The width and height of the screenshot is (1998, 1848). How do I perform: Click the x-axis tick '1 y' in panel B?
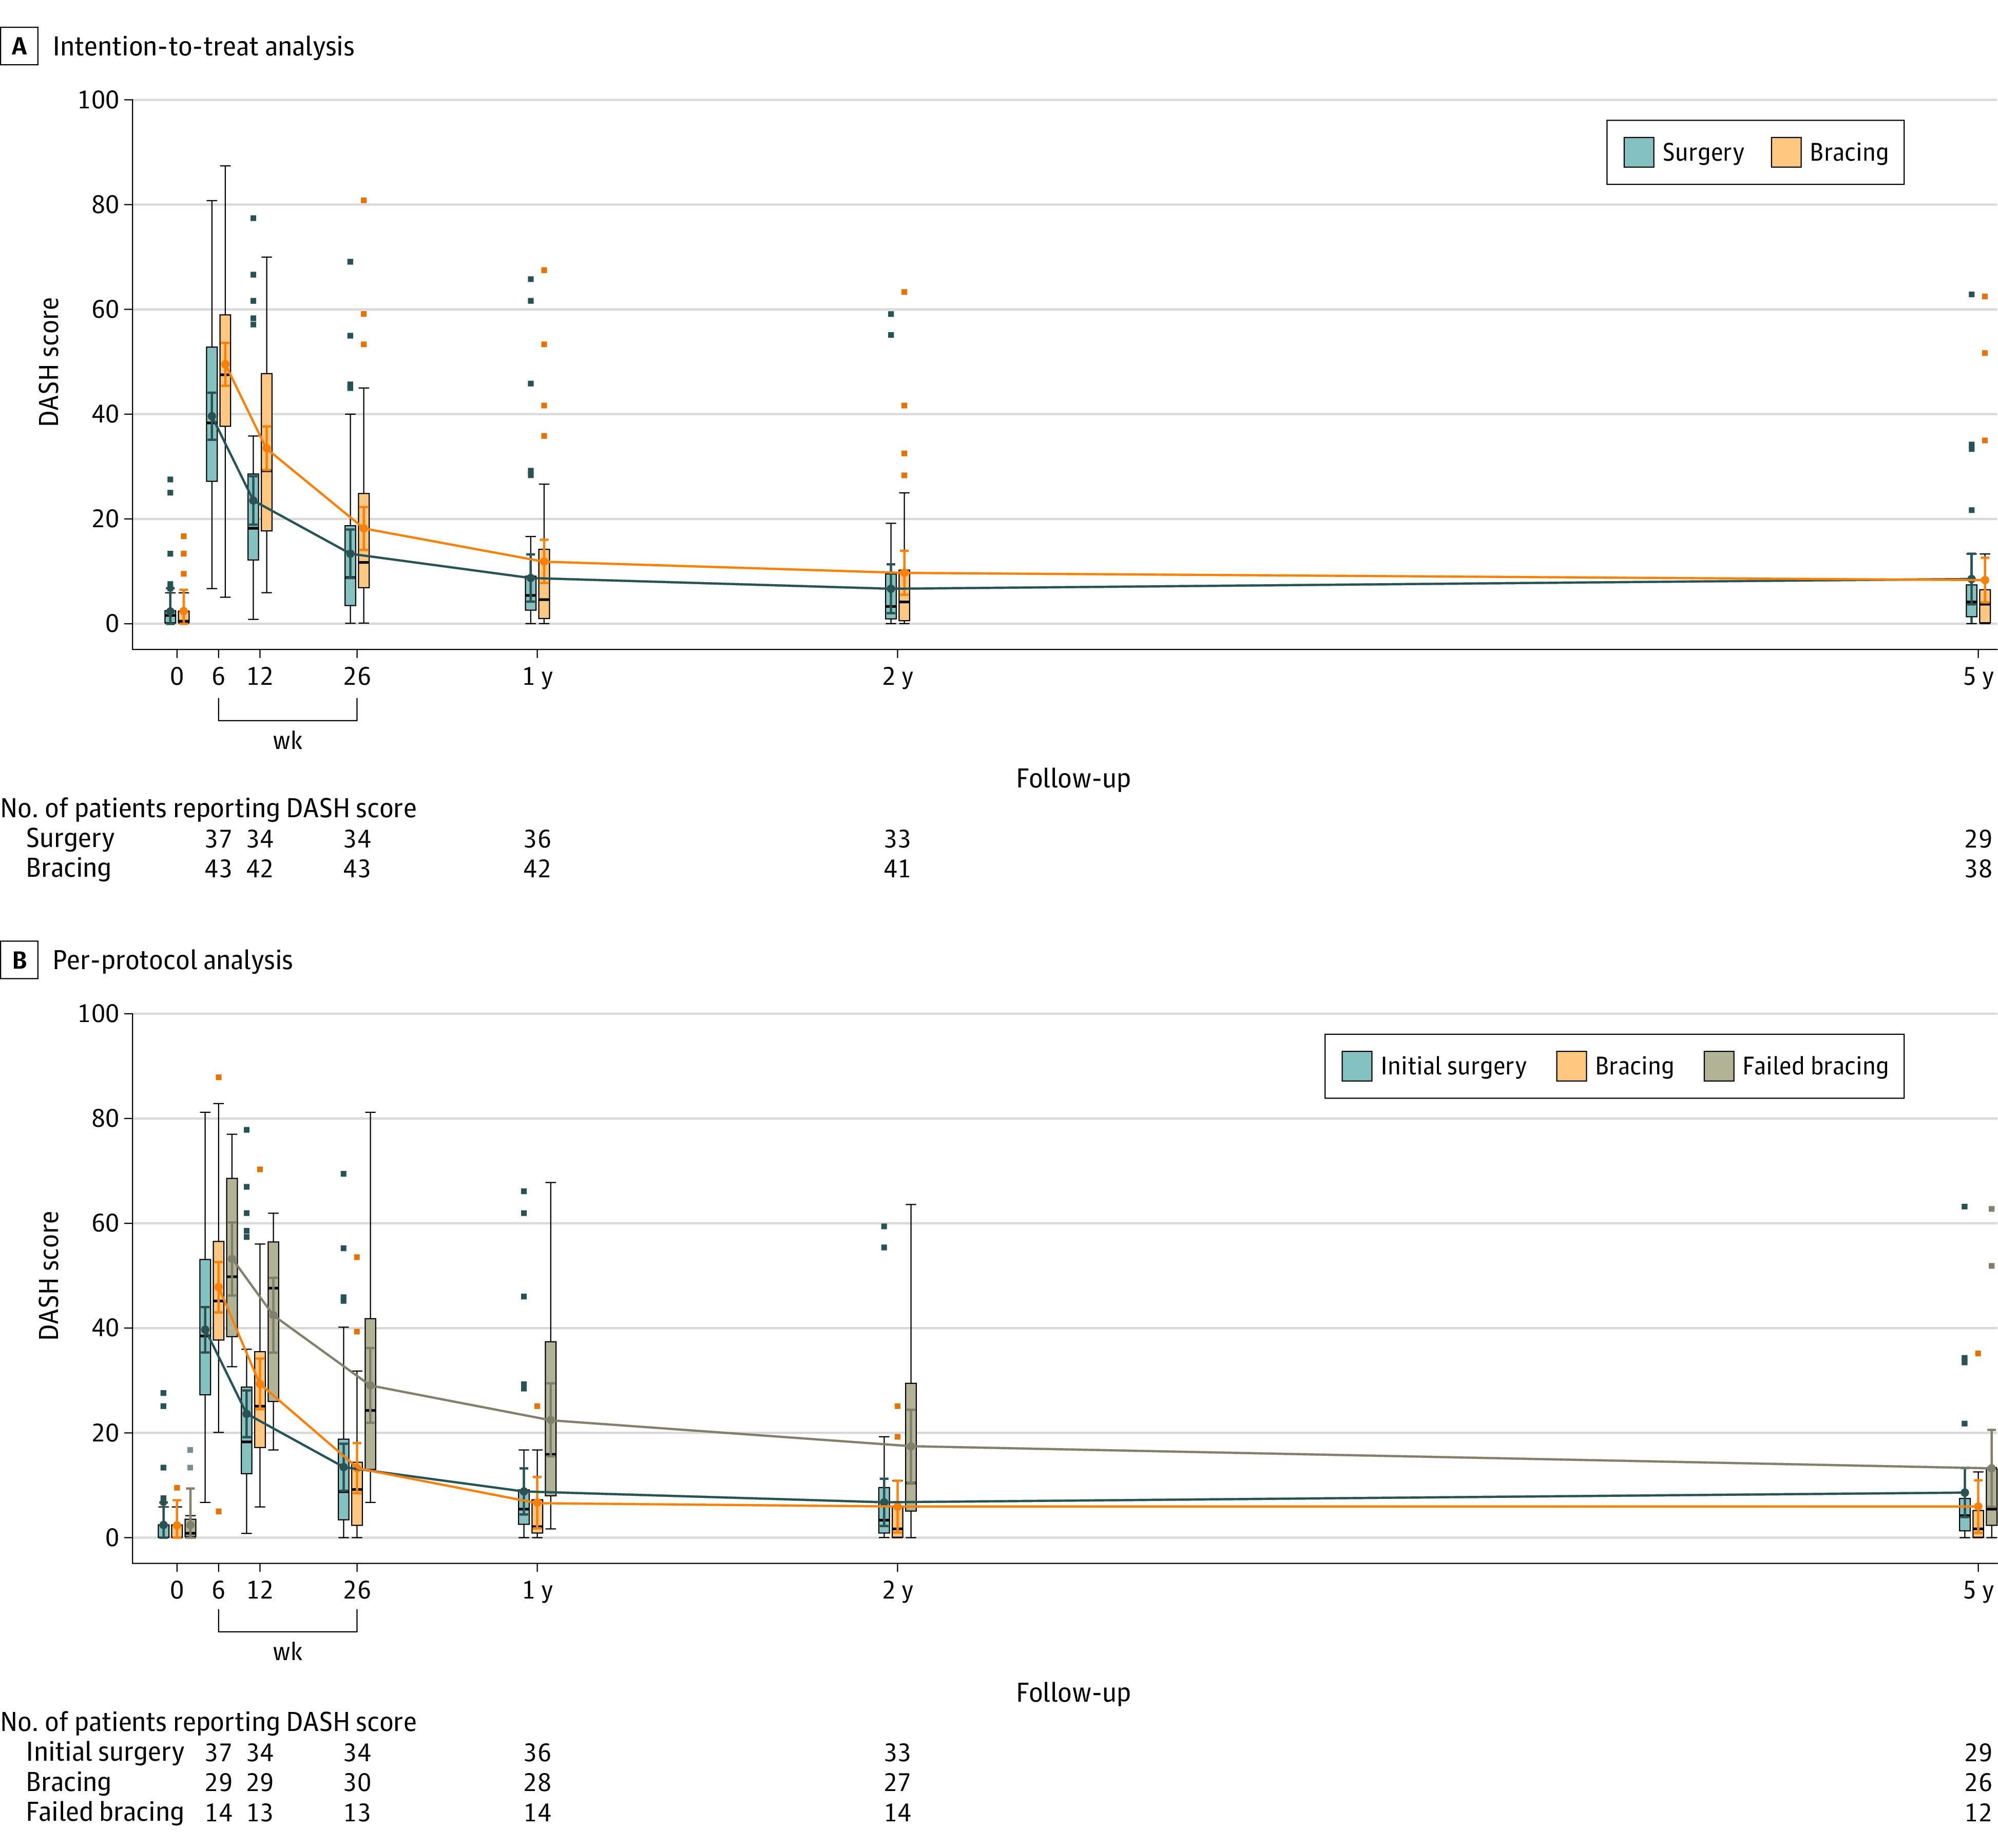537,1592
